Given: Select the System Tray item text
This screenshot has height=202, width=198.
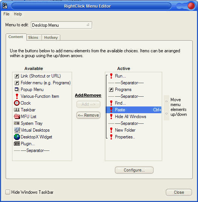Looking at the screenshot, I should (x=32, y=123).
